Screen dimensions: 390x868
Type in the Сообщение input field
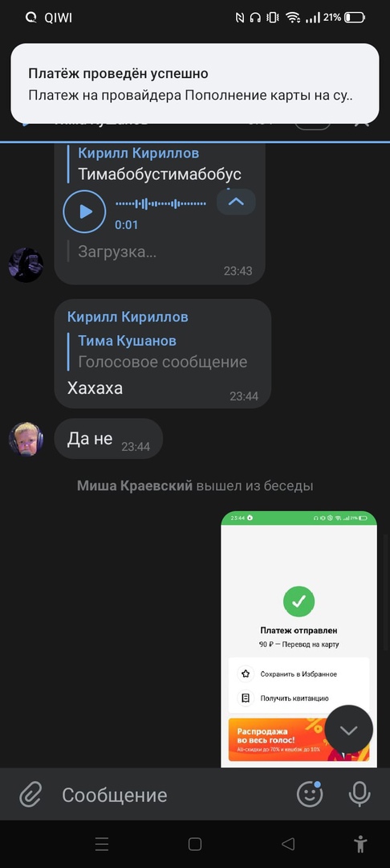[x=171, y=795]
